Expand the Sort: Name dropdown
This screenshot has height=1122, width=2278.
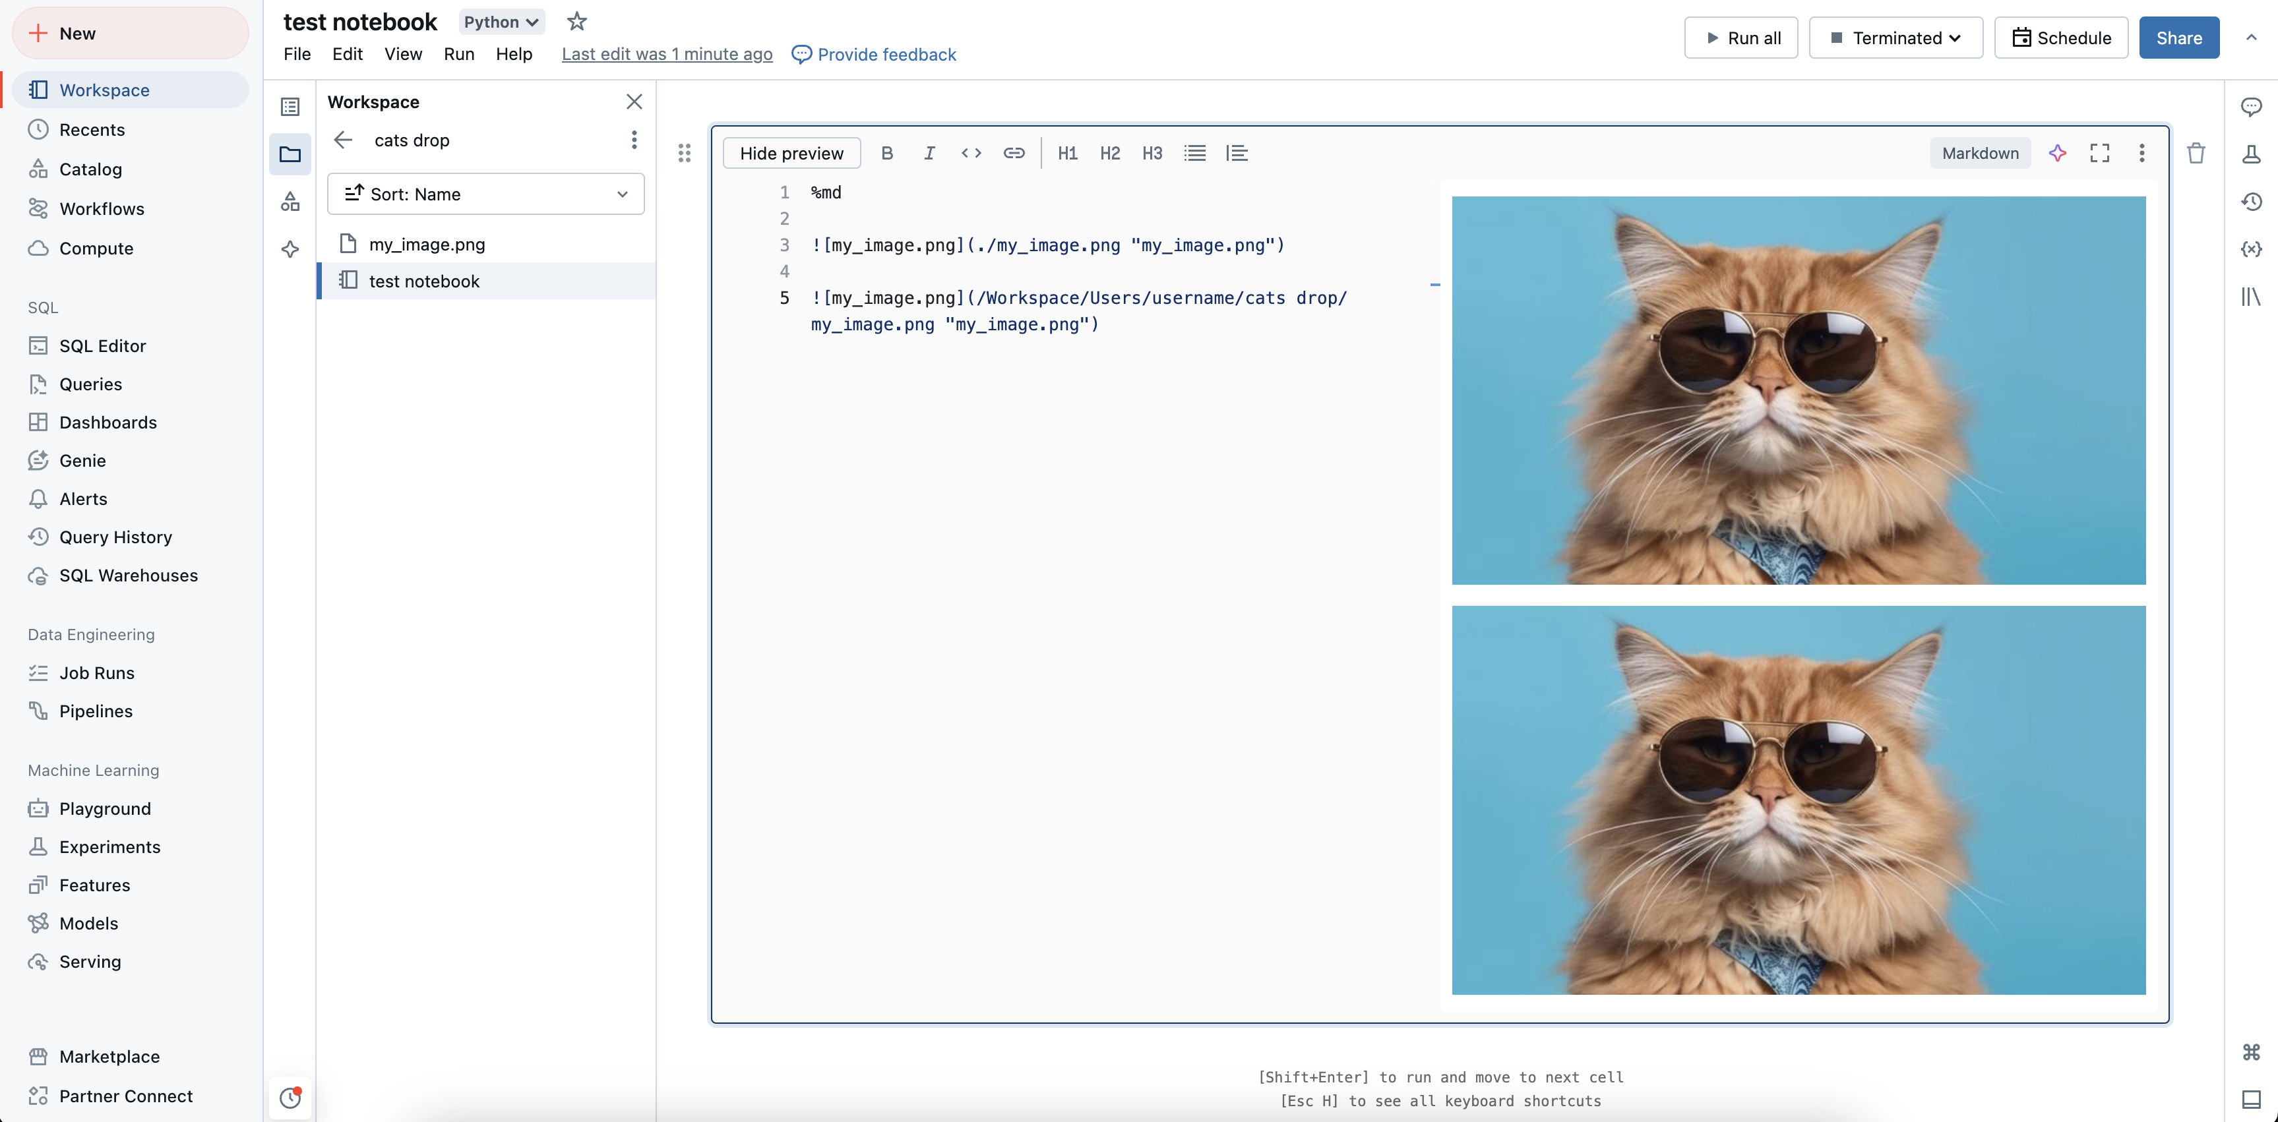tap(485, 193)
